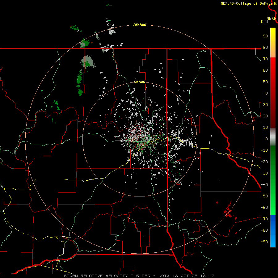
Task: Click the 20 value on velocity scale
Action: point(265,116)
